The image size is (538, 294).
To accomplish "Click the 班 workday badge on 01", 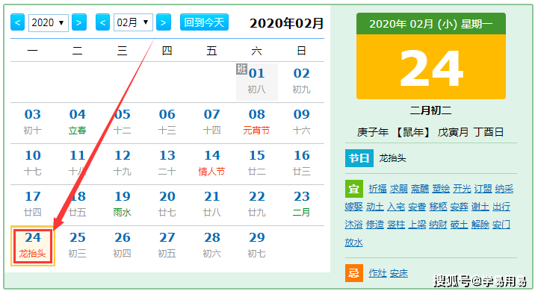I will [x=241, y=69].
